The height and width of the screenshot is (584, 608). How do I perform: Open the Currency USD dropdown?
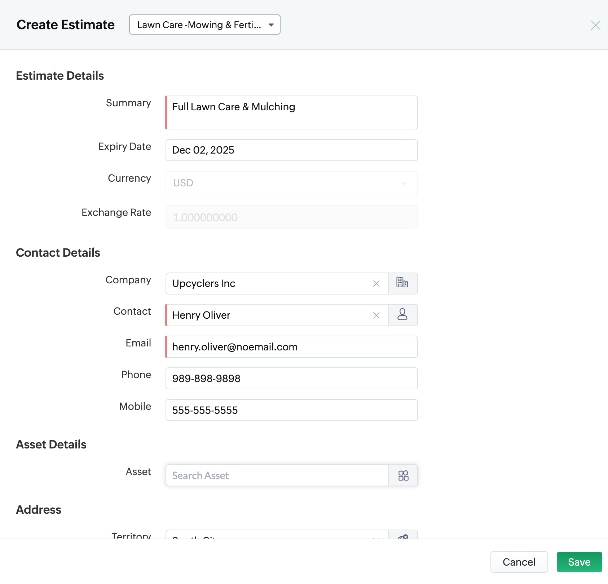coord(291,183)
